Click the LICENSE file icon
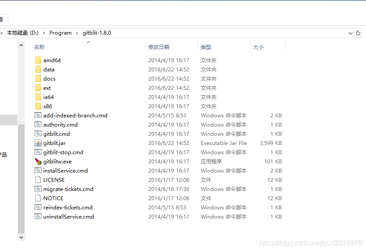This screenshot has height=251, width=366. 38,180
